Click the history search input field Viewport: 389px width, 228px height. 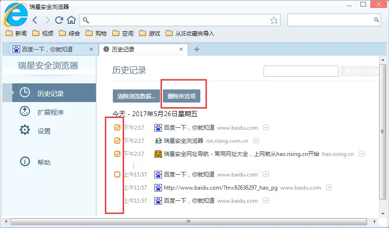(301, 71)
